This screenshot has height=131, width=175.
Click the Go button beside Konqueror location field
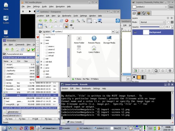click(117, 31)
